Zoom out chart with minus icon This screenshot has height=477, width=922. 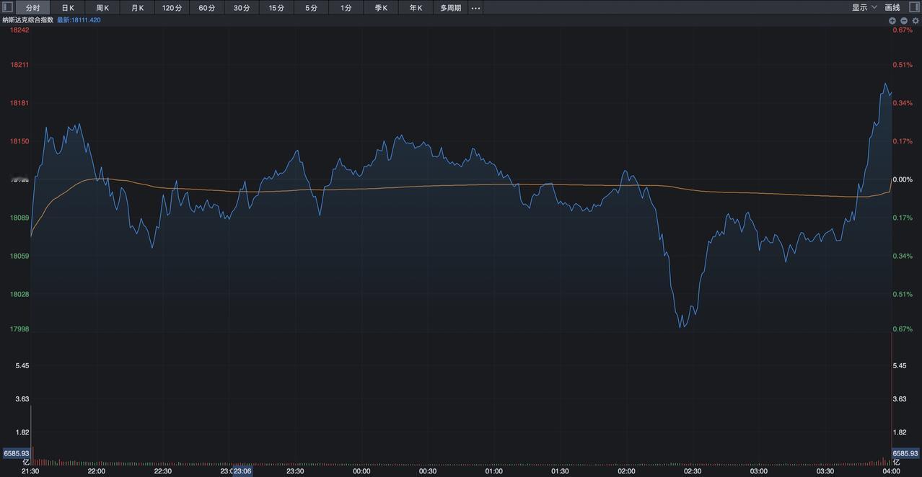(904, 20)
